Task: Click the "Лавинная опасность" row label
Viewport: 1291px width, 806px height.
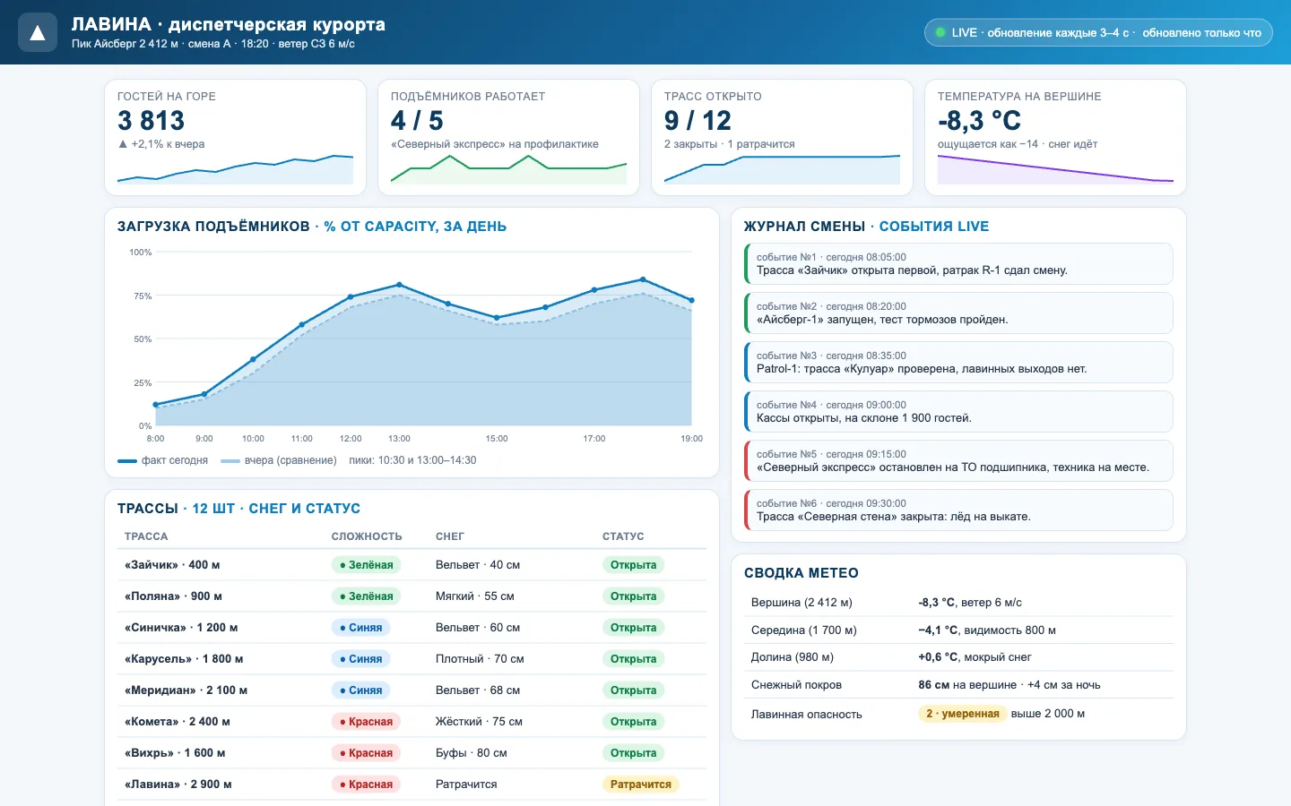Action: (807, 715)
